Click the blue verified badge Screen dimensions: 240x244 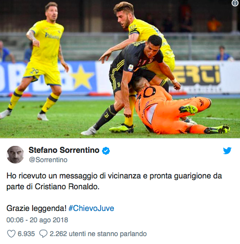pos(106,151)
